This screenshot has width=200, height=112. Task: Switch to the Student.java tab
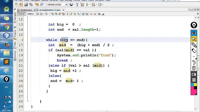(x=26, y=10)
